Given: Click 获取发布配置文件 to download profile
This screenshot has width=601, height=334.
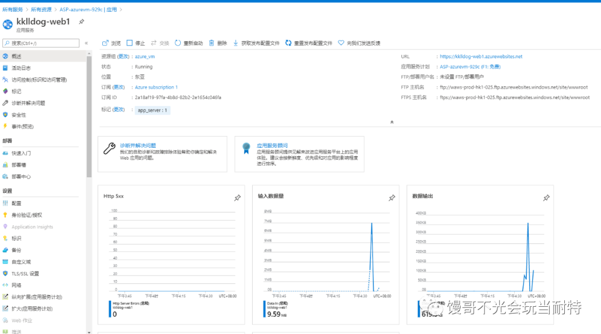Looking at the screenshot, I should tap(256, 43).
